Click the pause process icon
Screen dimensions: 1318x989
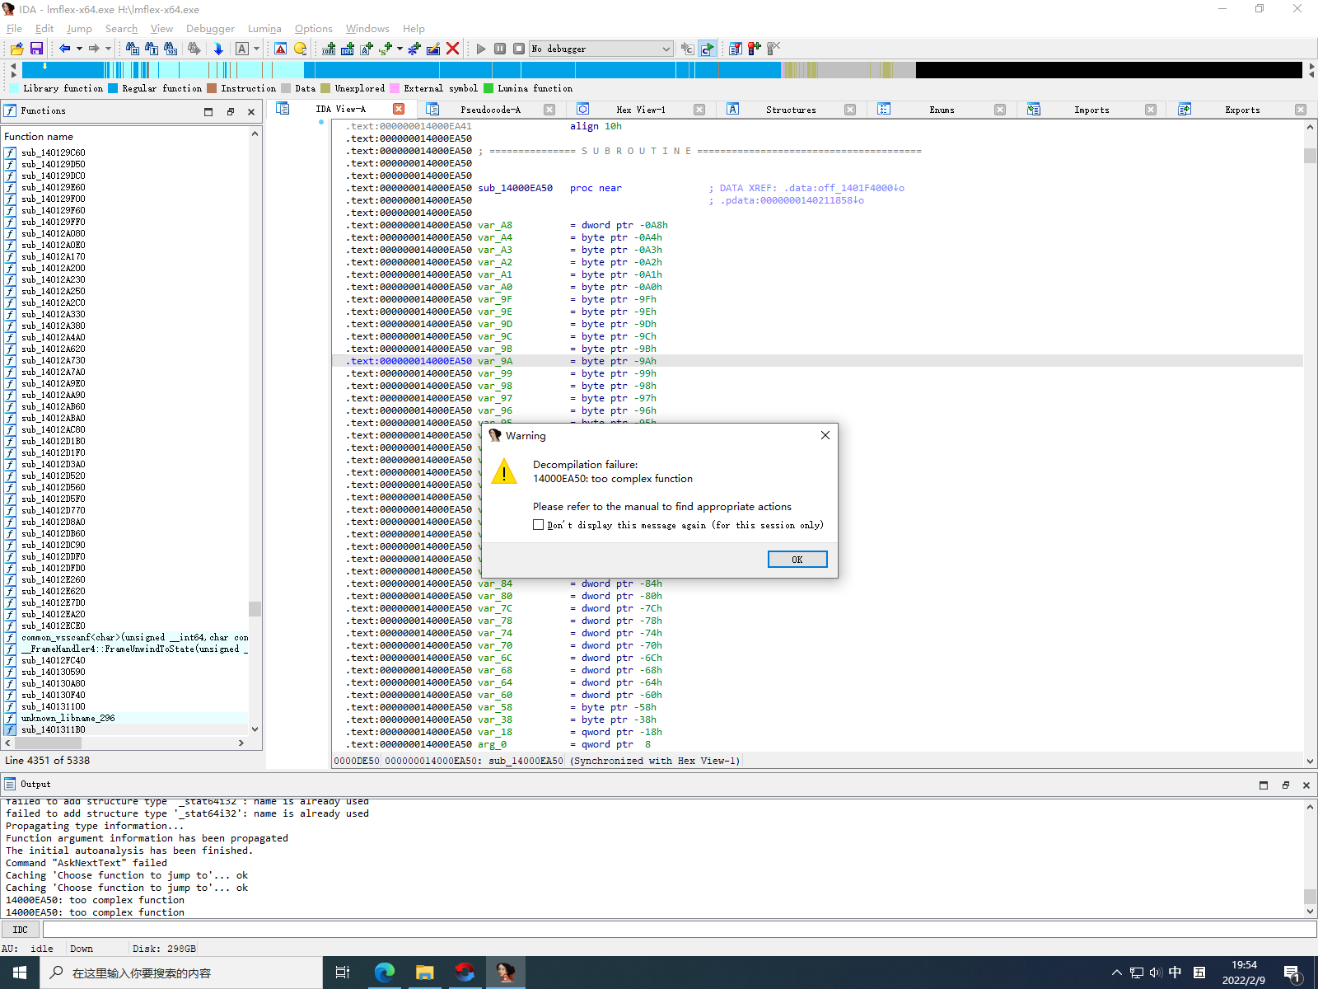[500, 49]
